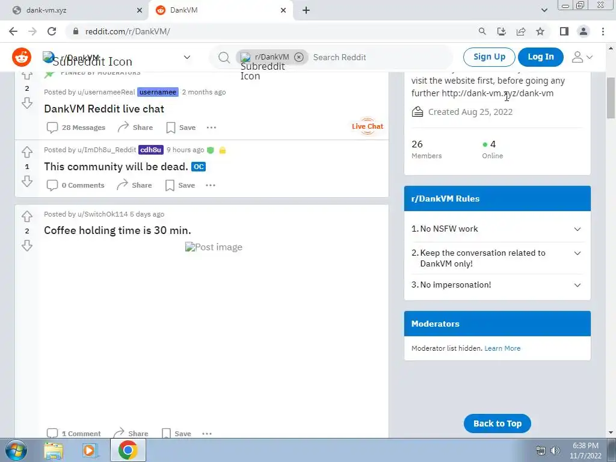The image size is (616, 462).
Task: Open Windows Explorer from the taskbar
Action: pyautogui.click(x=54, y=451)
